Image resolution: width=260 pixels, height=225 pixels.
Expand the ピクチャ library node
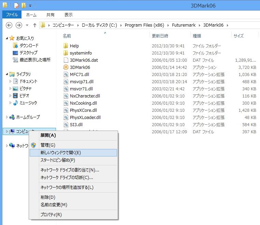point(10,88)
